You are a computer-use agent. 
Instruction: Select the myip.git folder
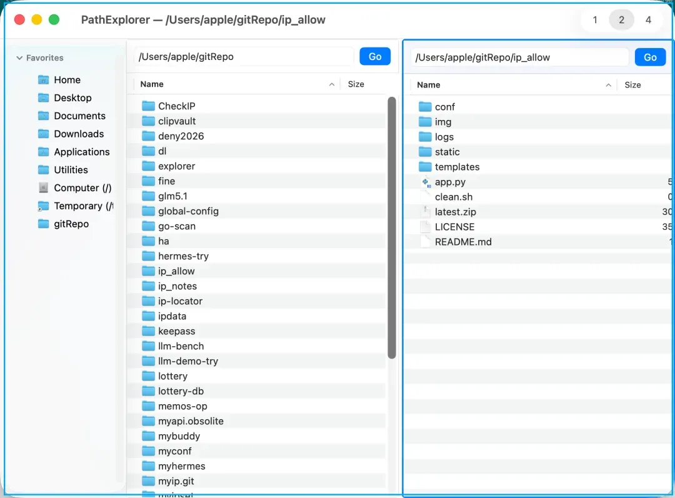pyautogui.click(x=257, y=481)
